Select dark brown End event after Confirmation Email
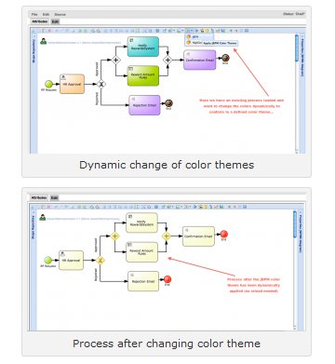 pos(225,58)
